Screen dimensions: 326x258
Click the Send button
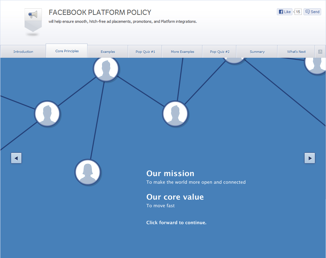(312, 12)
